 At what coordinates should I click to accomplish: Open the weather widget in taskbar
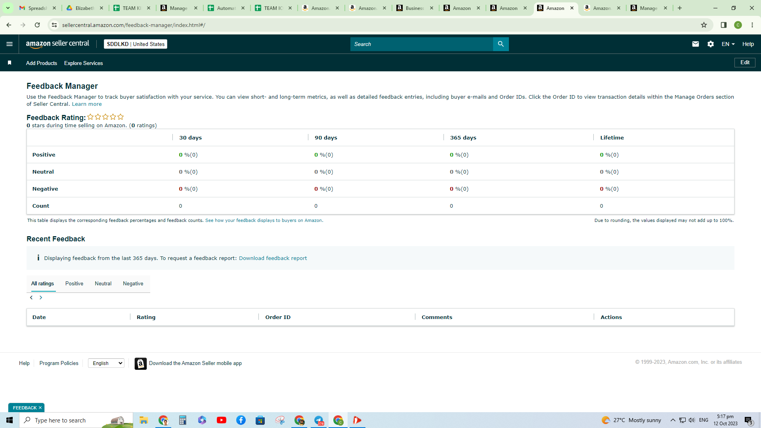[631, 420]
